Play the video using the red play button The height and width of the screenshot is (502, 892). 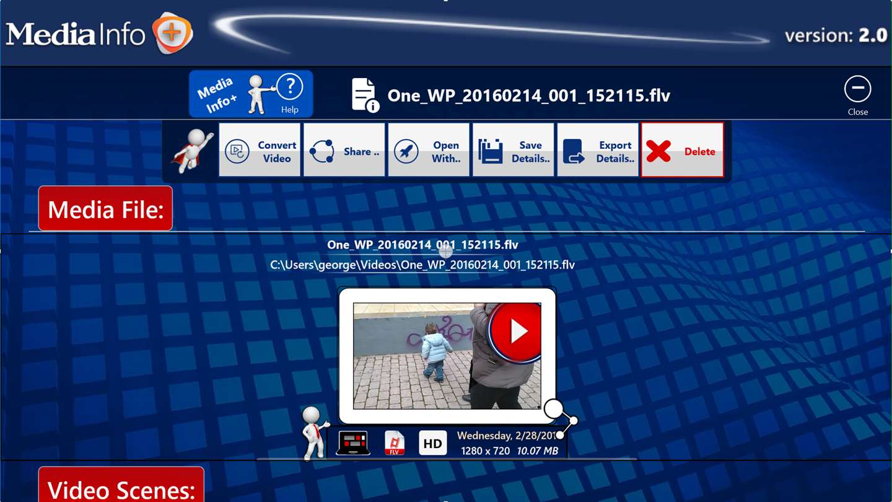click(x=515, y=332)
